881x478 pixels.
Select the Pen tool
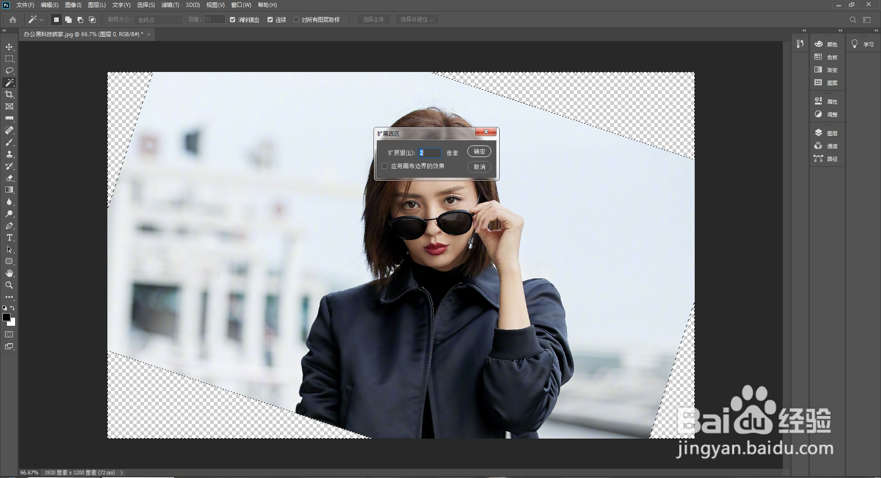[x=9, y=225]
